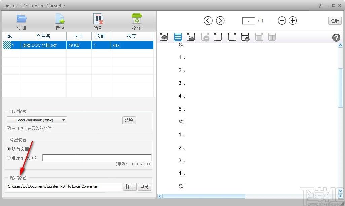Toggle 应用到所有导入的文件 checkbox
The height and width of the screenshot is (206, 345).
point(9,128)
